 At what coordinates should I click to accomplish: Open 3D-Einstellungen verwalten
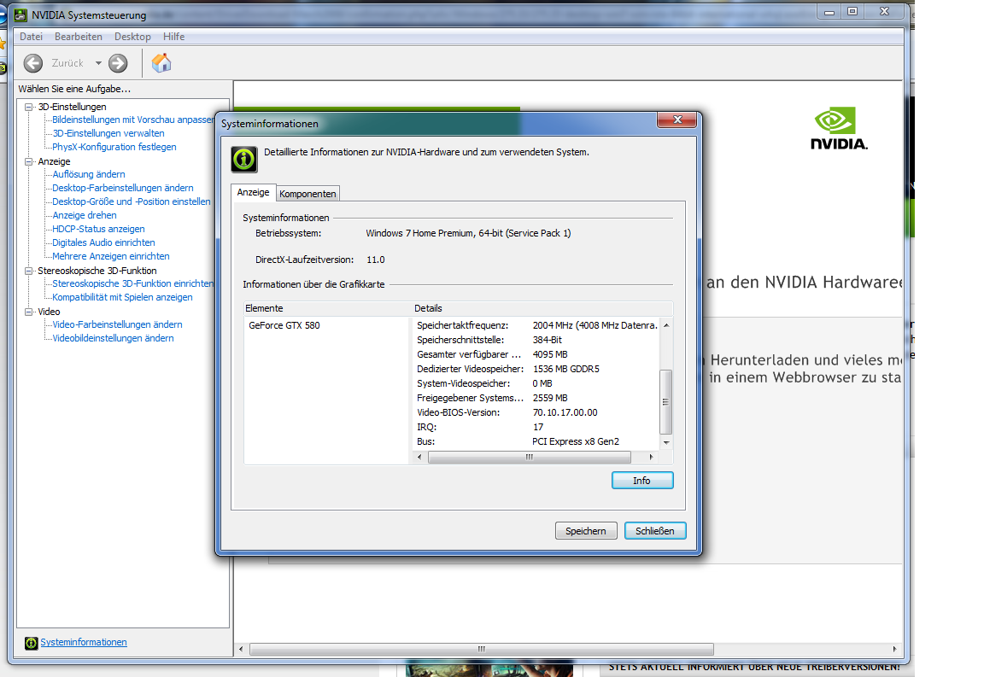click(108, 134)
